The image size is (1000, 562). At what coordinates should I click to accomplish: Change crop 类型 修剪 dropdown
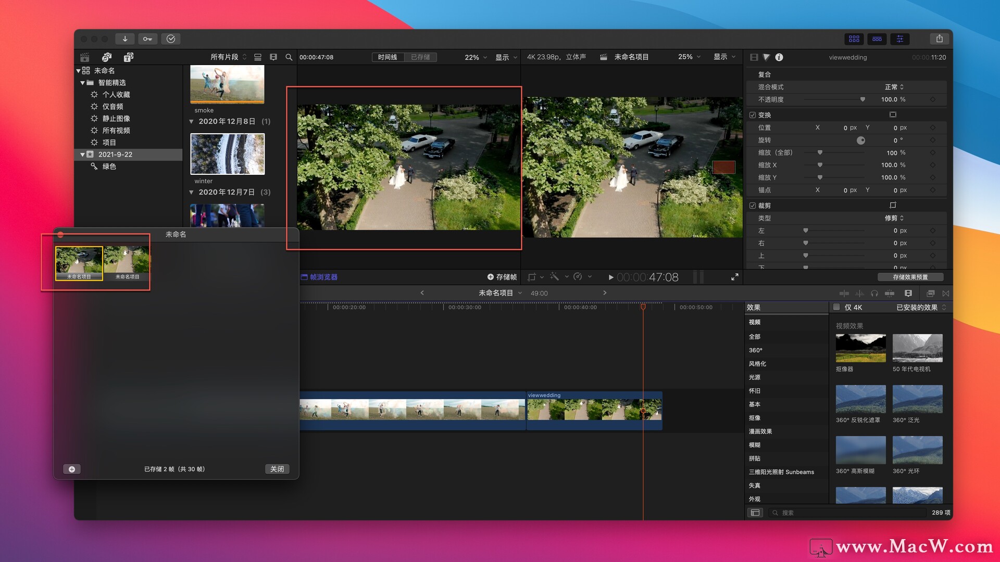pos(894,218)
